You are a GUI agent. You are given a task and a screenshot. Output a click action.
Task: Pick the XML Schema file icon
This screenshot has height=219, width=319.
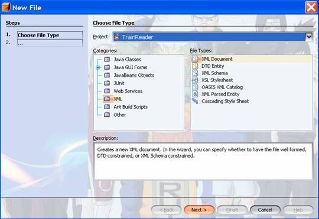(x=195, y=73)
